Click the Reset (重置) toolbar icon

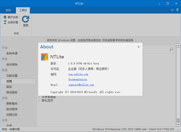click(26, 19)
